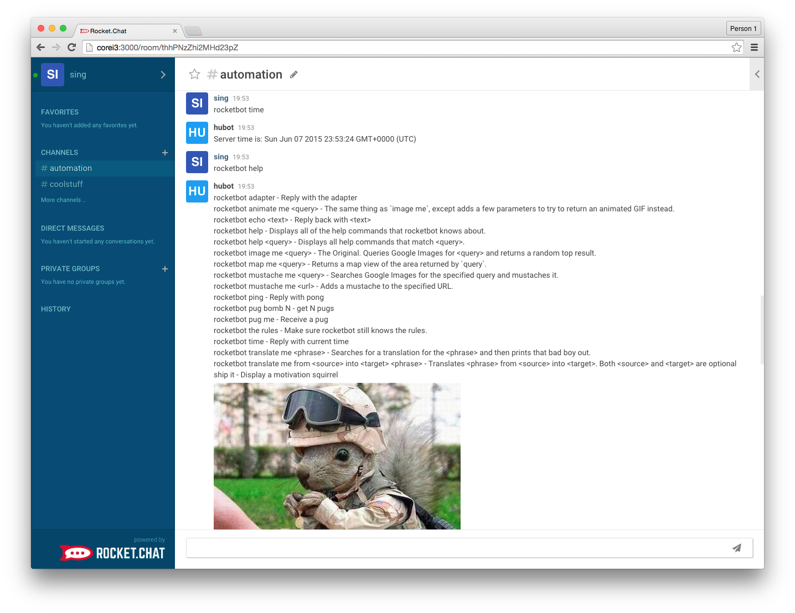The height and width of the screenshot is (613, 795).
Task: Open the History section
Action: [x=56, y=309]
